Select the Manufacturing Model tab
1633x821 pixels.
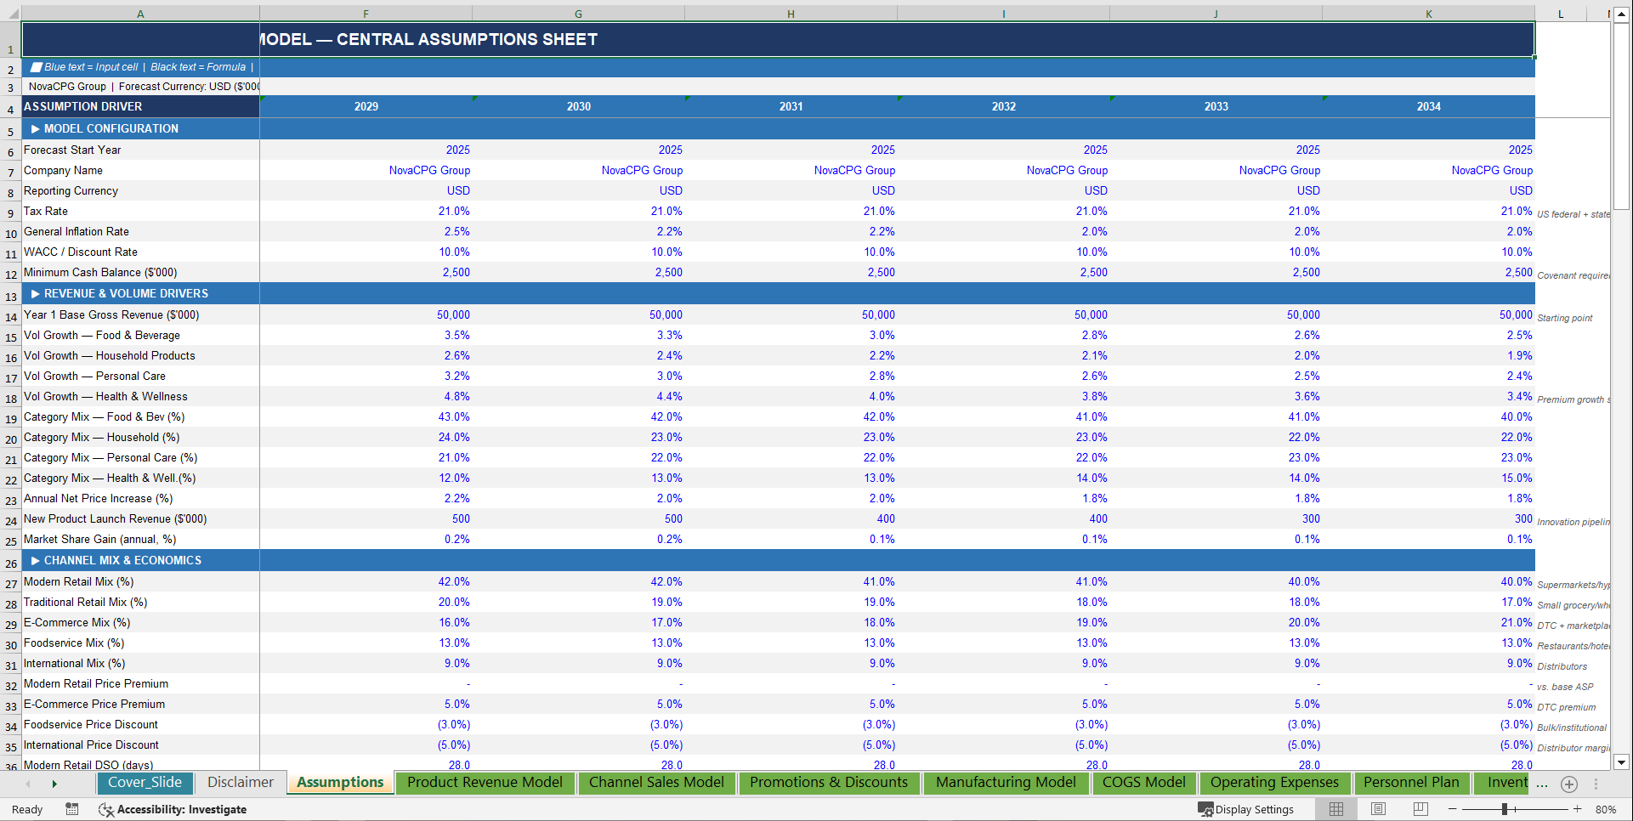tap(1006, 783)
